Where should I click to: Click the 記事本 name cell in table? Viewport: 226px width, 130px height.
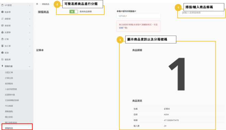tap(167, 109)
